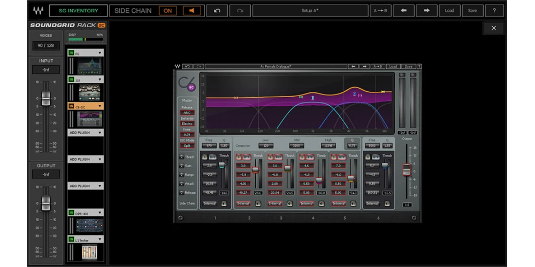
Task: Toggle the SIDE CHAIN ON button
Action: click(x=168, y=11)
